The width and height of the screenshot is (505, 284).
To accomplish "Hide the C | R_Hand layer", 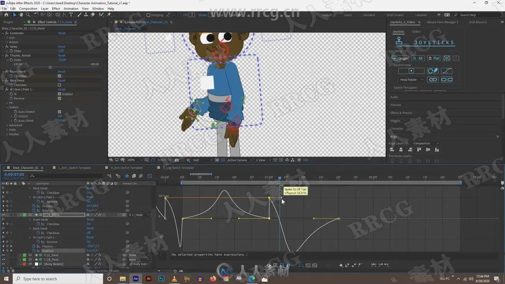I will pyautogui.click(x=3, y=215).
